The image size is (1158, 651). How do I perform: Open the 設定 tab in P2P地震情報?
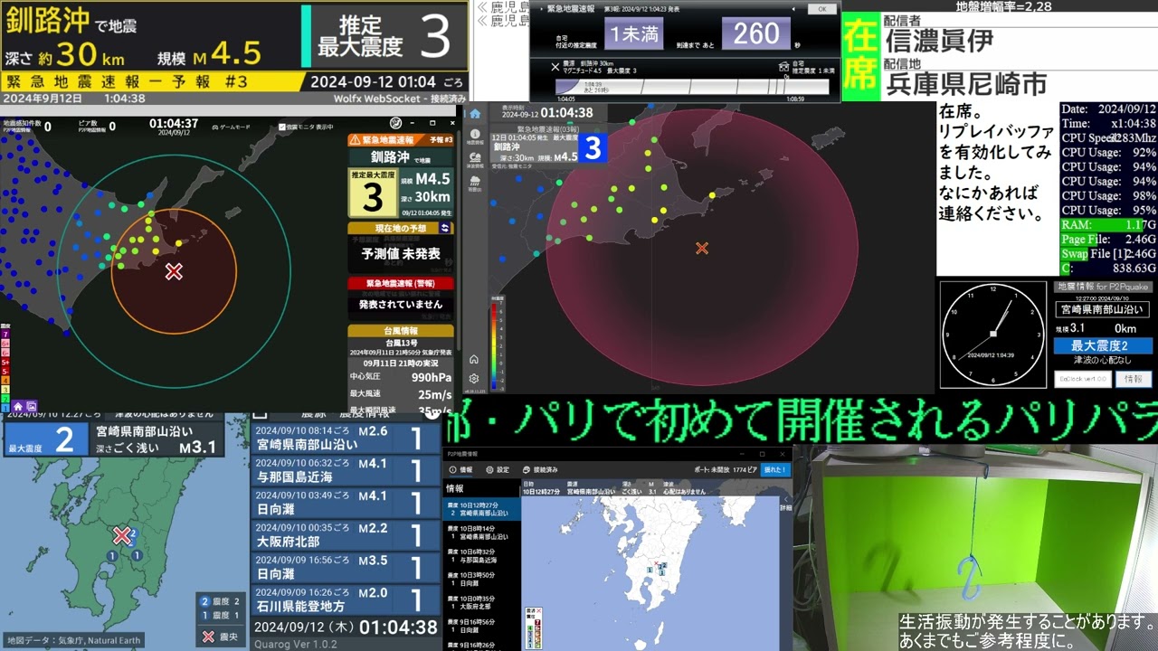[x=498, y=470]
